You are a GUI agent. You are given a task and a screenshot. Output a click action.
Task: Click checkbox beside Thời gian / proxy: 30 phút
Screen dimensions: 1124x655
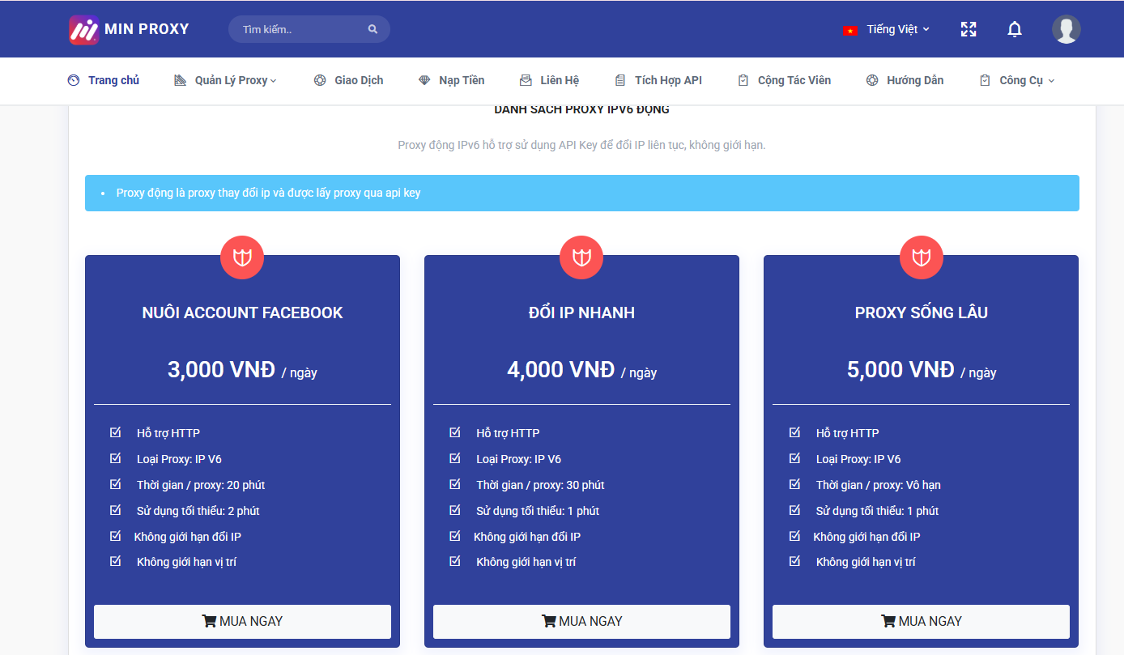pos(455,484)
